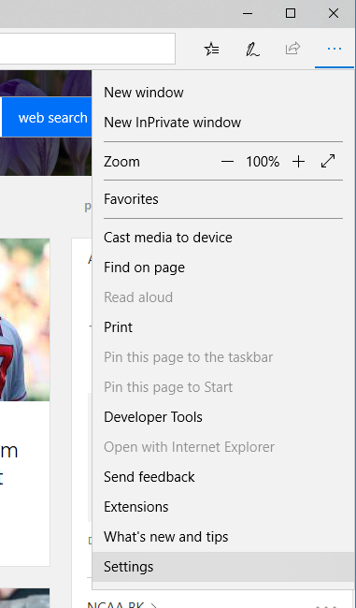
Task: Enter full screen via diagonal arrows icon
Action: tap(328, 161)
